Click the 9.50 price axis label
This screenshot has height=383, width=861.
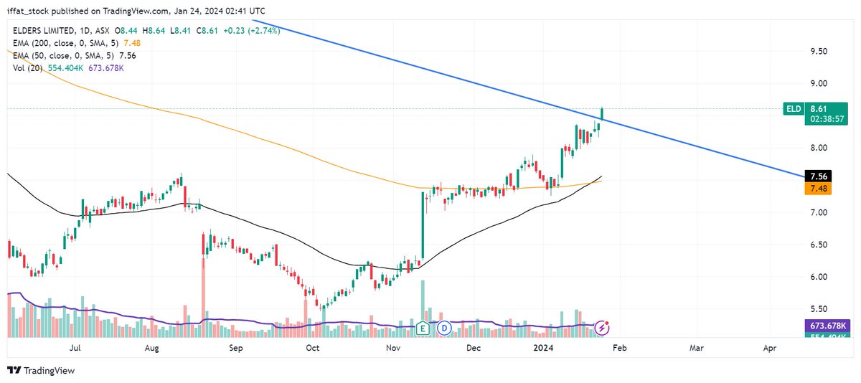(819, 52)
